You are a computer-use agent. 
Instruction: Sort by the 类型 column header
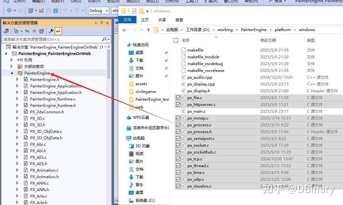tap(311, 40)
